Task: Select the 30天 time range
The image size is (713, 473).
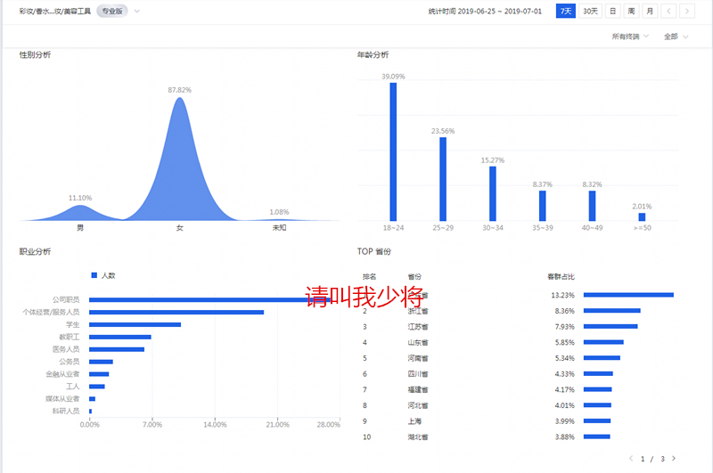Action: tap(590, 11)
